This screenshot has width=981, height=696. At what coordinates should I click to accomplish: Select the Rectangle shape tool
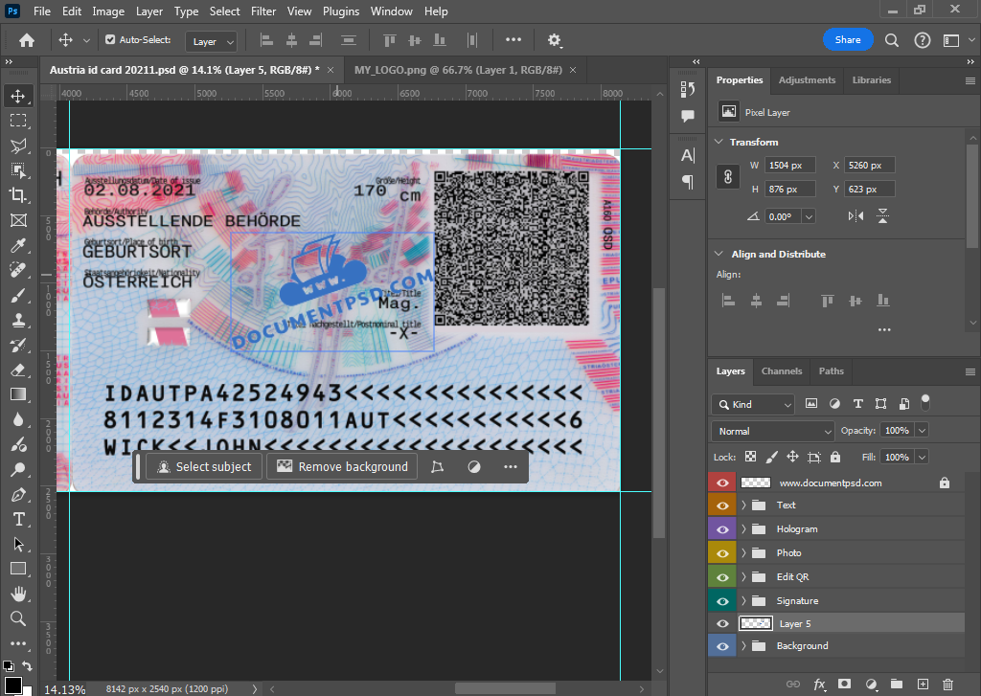(18, 569)
